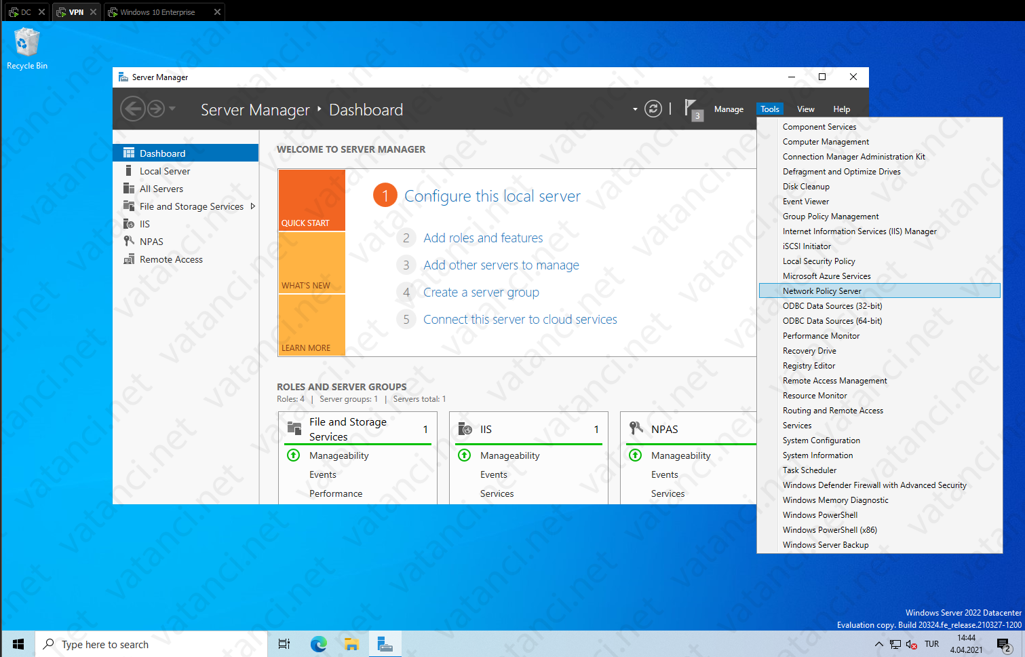This screenshot has width=1025, height=657.
Task: Click the taskbar search box
Action: [x=136, y=643]
